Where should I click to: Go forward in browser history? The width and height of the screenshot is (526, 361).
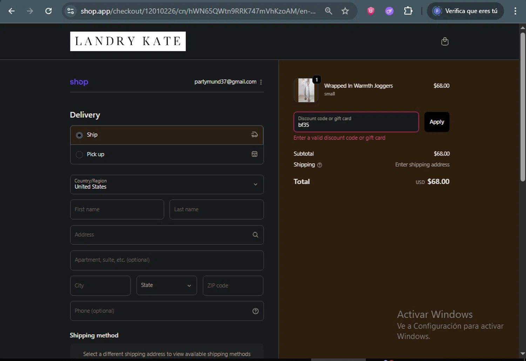point(30,11)
